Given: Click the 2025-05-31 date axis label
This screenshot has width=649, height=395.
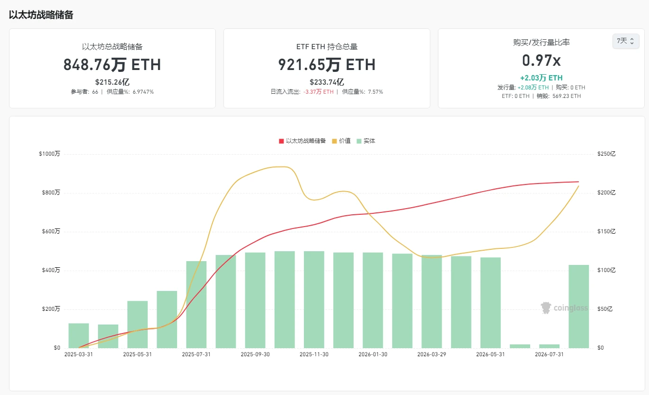Looking at the screenshot, I should point(137,354).
